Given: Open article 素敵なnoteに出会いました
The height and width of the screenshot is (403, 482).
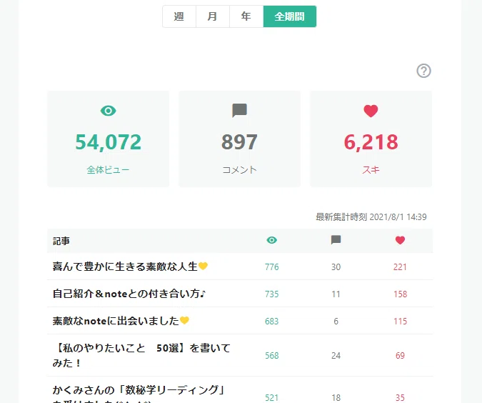Looking at the screenshot, I should tap(121, 321).
